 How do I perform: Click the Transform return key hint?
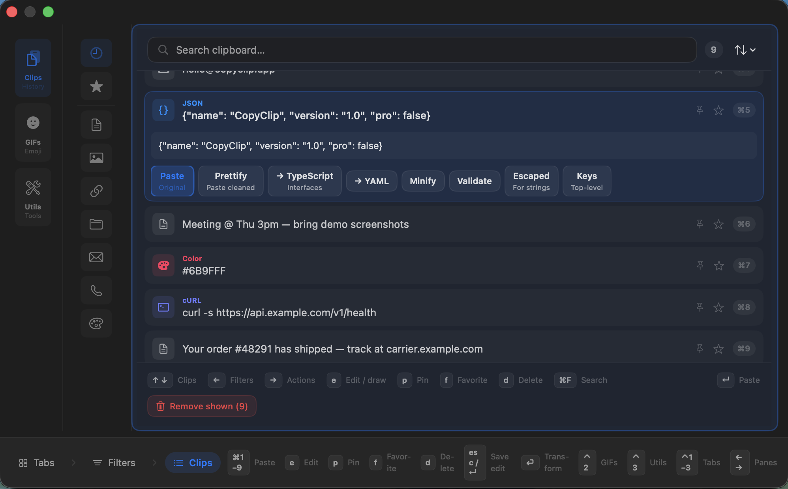click(545, 463)
